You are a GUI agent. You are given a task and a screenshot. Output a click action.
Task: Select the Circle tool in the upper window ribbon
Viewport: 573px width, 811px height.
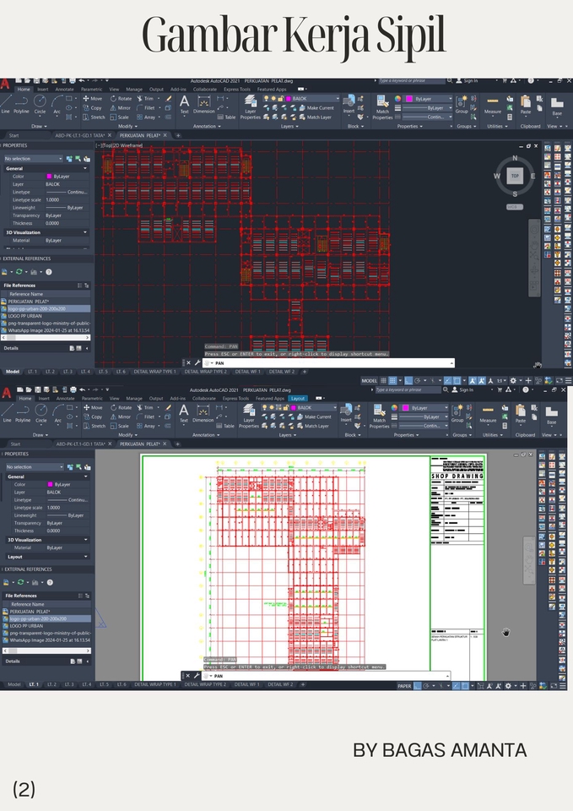point(41,105)
